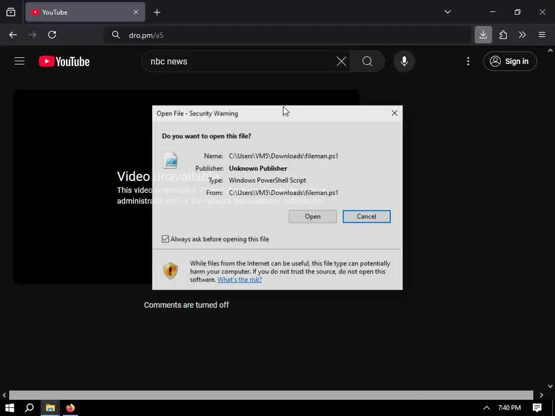Sign in to YouTube

[509, 62]
